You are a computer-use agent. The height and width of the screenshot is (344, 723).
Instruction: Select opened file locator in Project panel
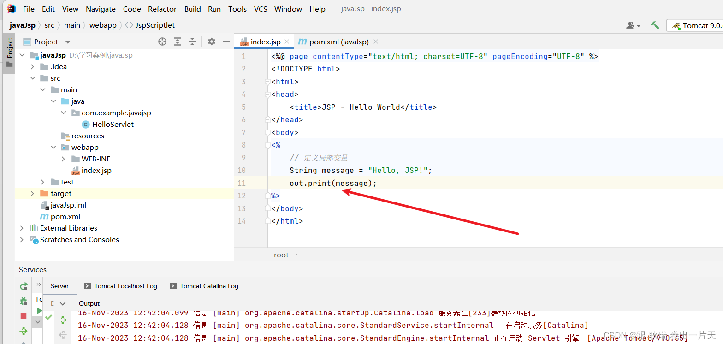(x=162, y=42)
